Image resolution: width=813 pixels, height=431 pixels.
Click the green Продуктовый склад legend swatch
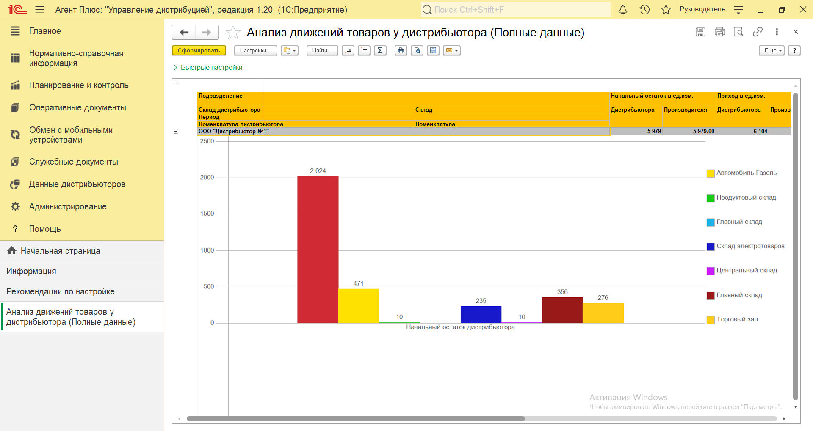click(x=711, y=198)
